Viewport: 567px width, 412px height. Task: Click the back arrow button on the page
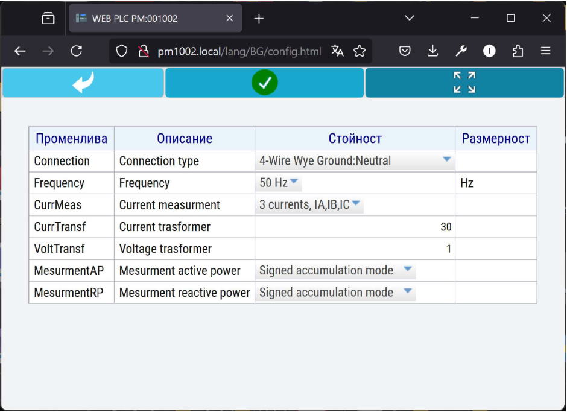(x=83, y=83)
